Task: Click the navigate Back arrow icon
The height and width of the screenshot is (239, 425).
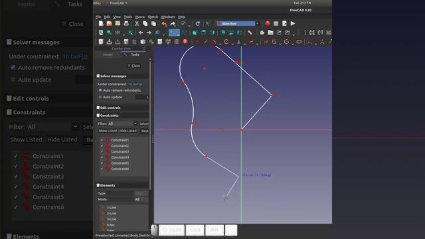Action: (141, 33)
